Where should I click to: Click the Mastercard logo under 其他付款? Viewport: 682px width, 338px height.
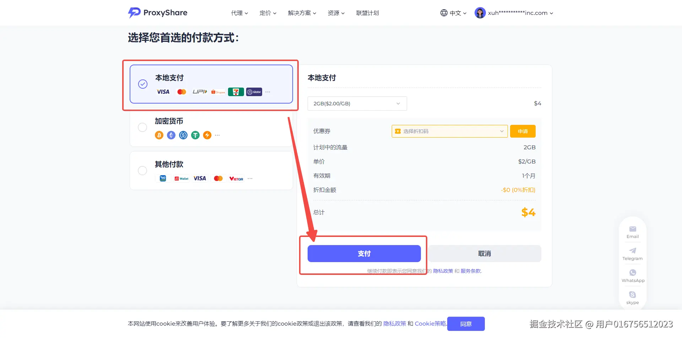click(218, 178)
